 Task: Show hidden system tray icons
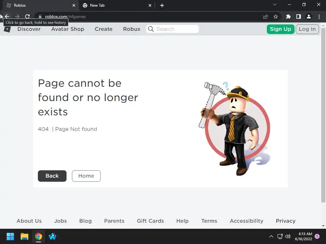tap(271, 236)
